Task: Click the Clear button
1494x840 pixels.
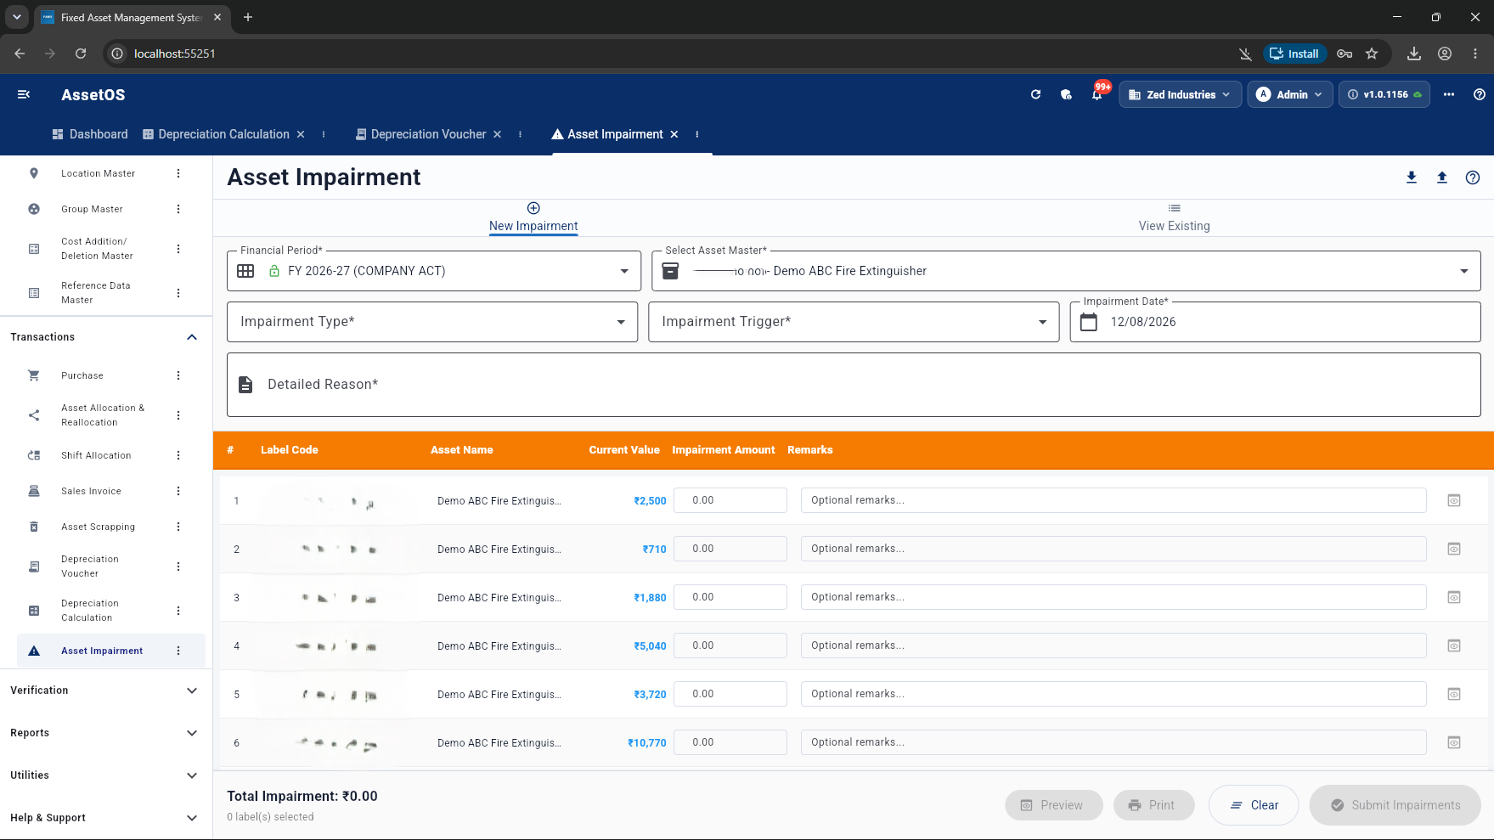Action: tap(1254, 805)
